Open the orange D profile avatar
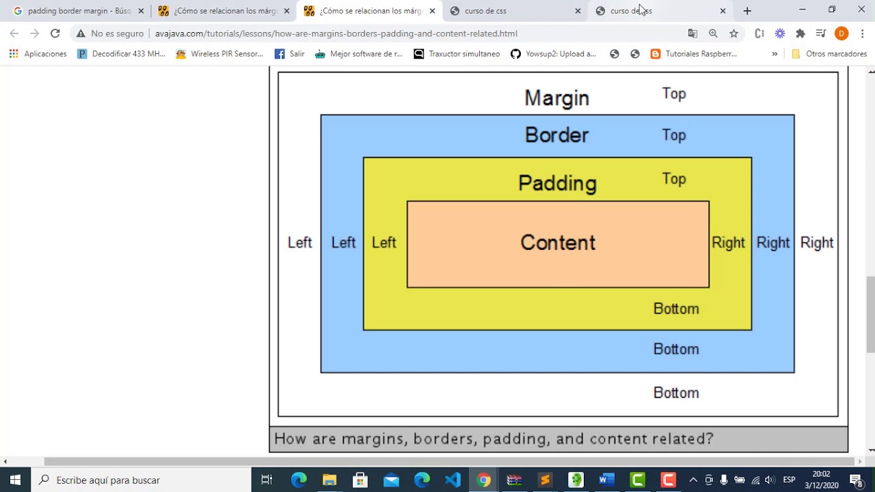This screenshot has width=875, height=492. pyautogui.click(x=842, y=33)
